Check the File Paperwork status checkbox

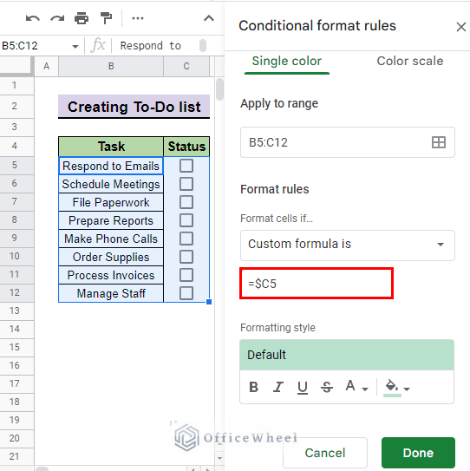[x=186, y=202]
